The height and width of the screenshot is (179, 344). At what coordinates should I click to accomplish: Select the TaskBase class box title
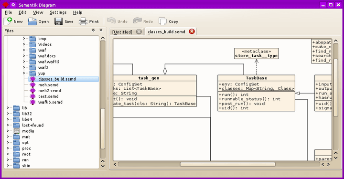tap(256, 78)
